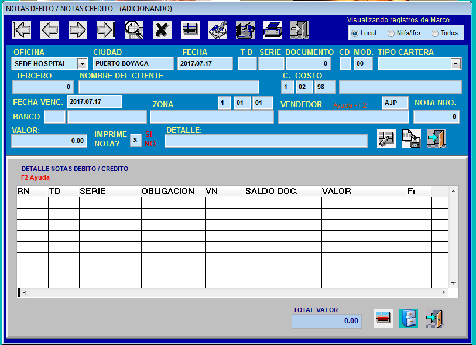Click the red-row table icon near TOTAL VALOR

tap(383, 319)
